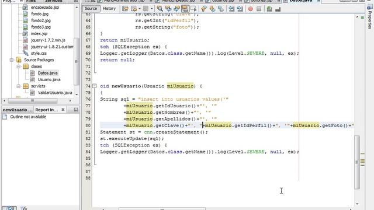Open the Back history dropdown arrow
The width and height of the screenshot is (374, 210).
pos(140,9)
